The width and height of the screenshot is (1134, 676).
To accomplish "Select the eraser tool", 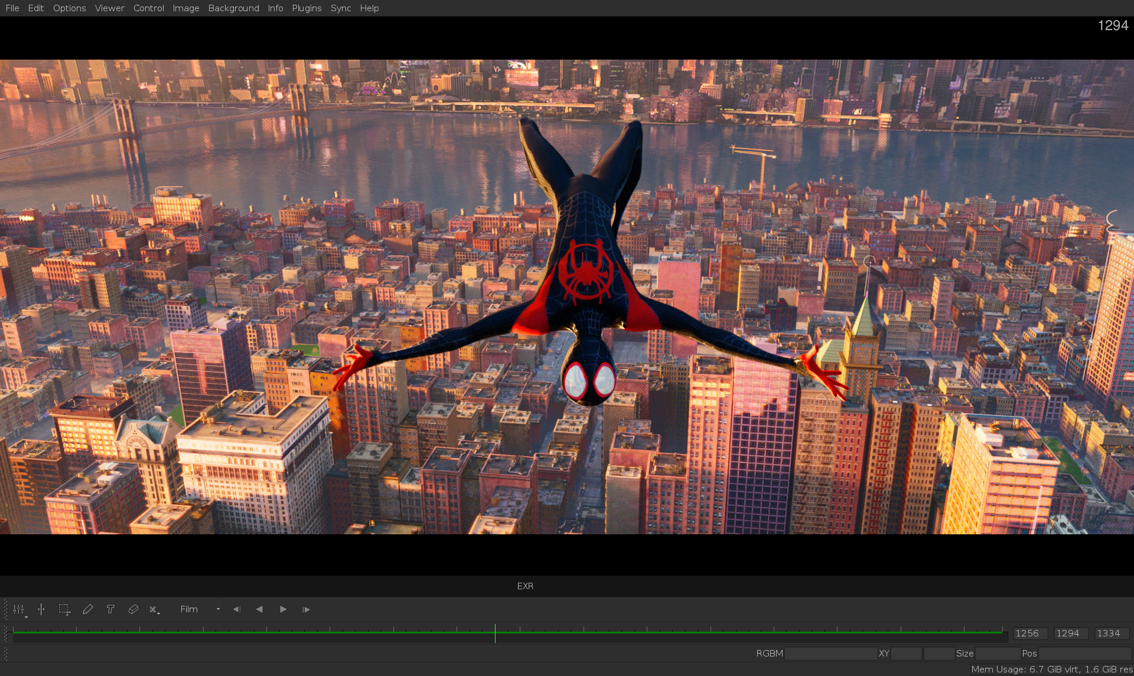I will click(x=133, y=609).
